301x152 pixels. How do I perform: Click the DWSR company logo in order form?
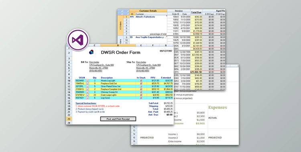[x=92, y=52]
